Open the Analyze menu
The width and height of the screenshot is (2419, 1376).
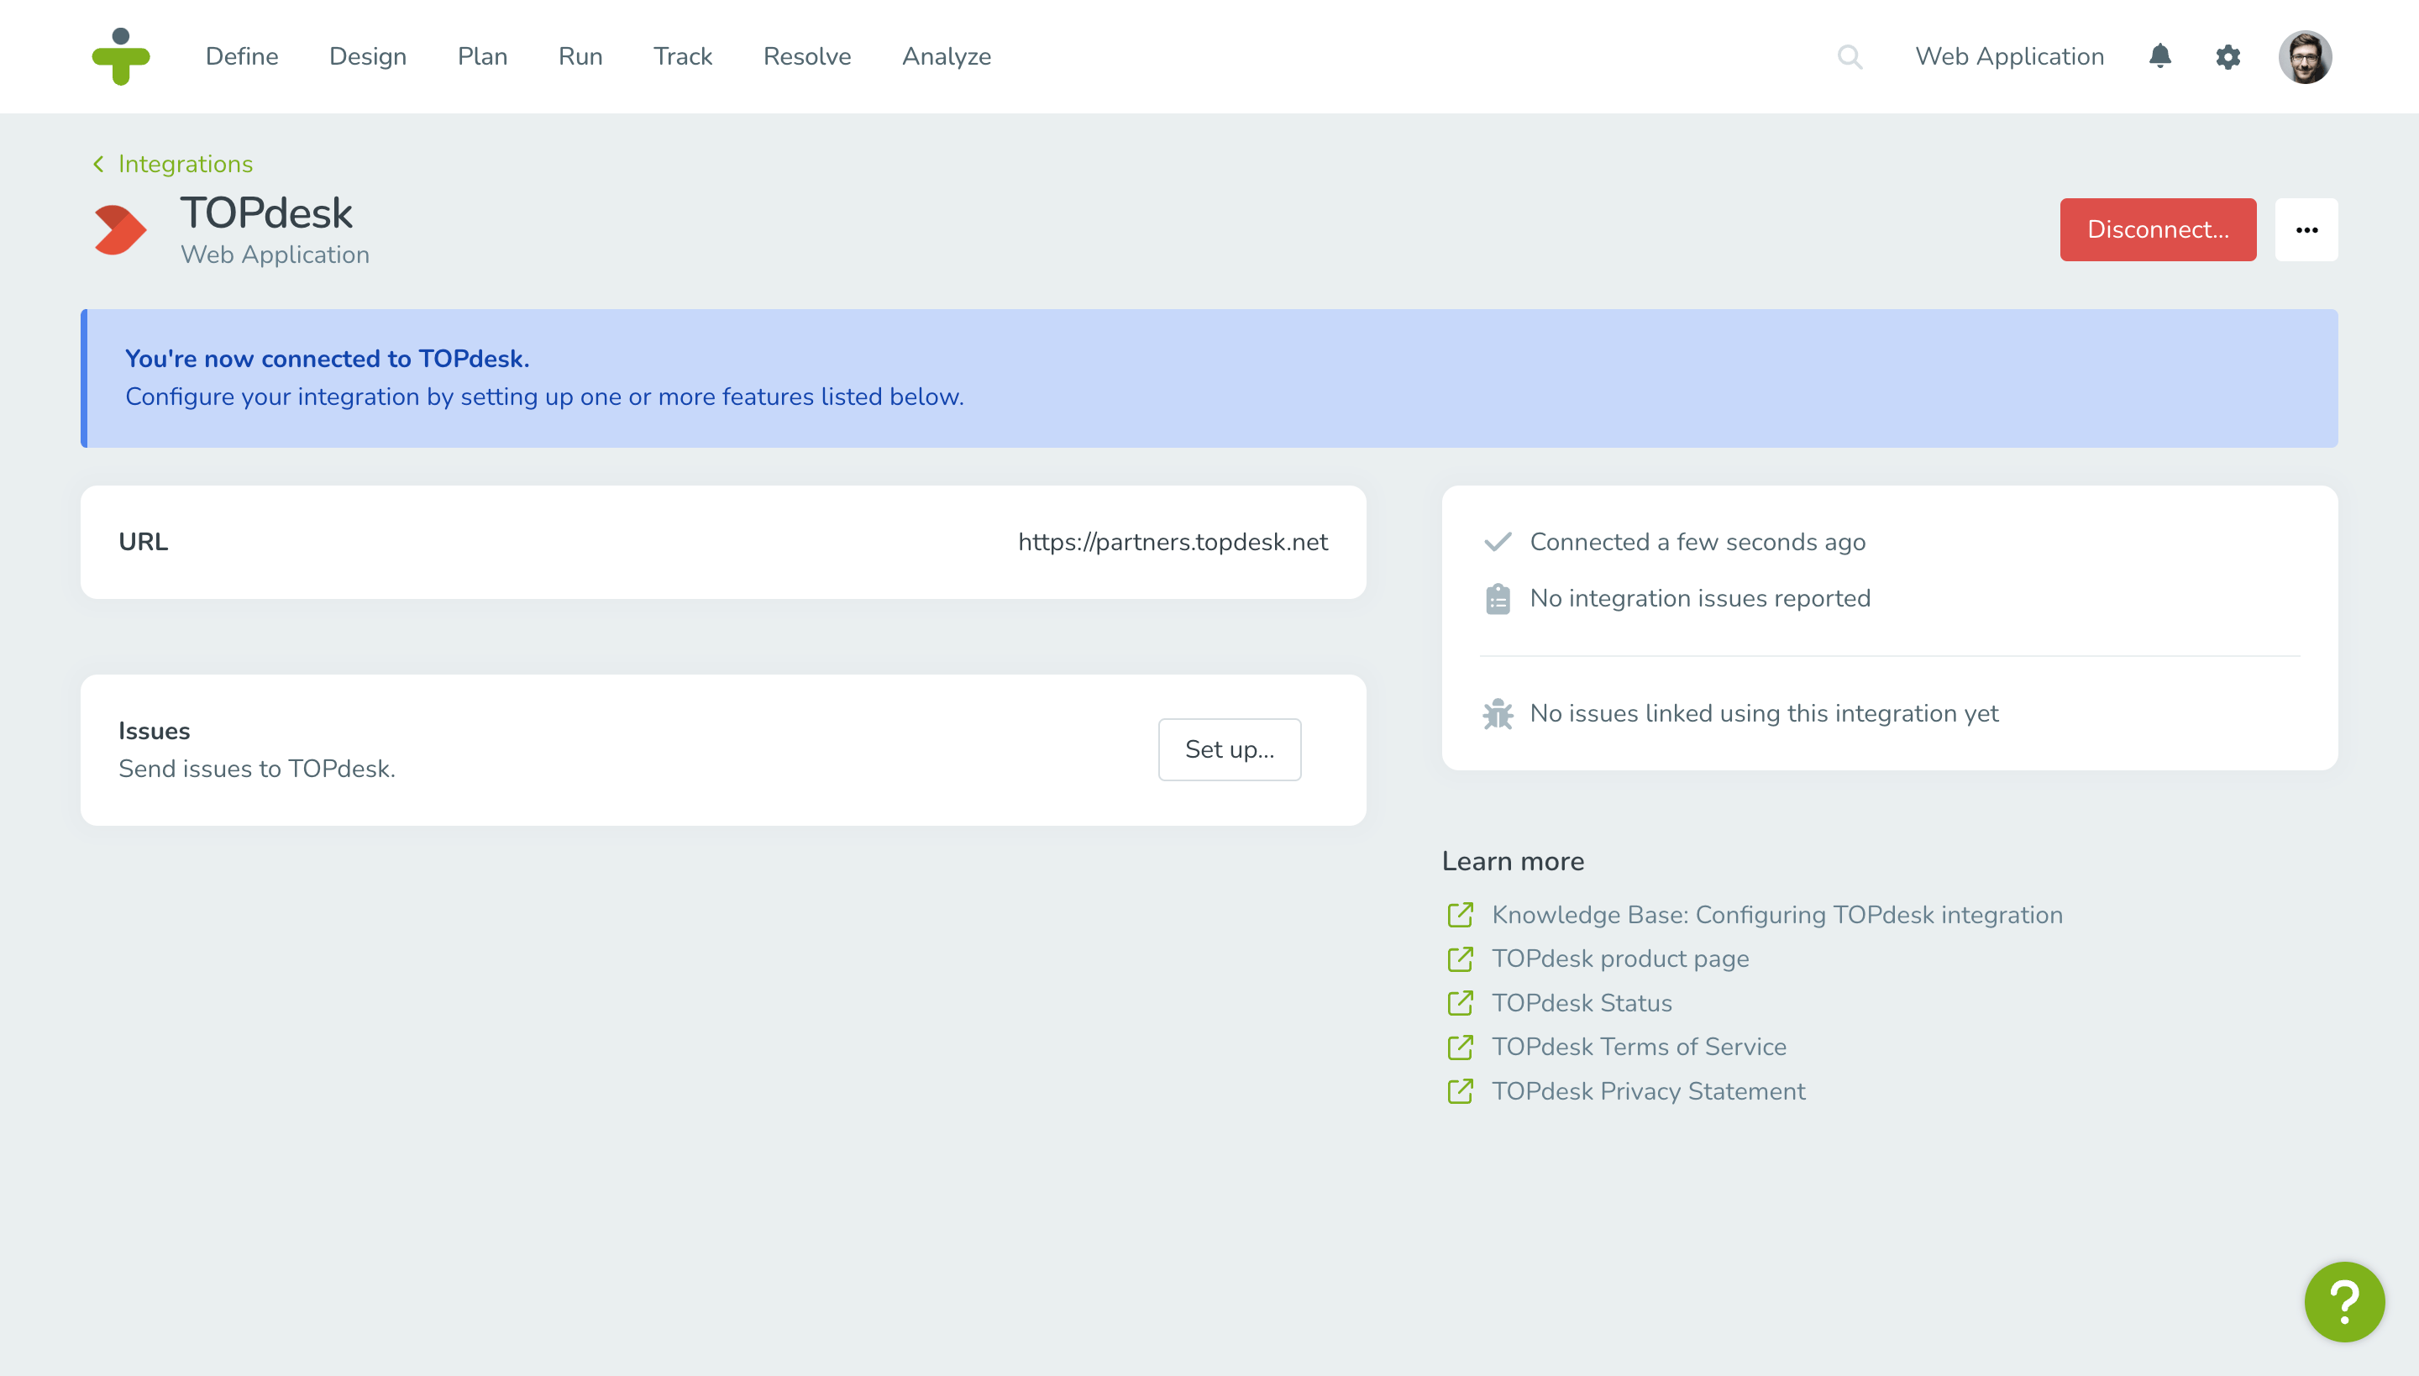(946, 57)
